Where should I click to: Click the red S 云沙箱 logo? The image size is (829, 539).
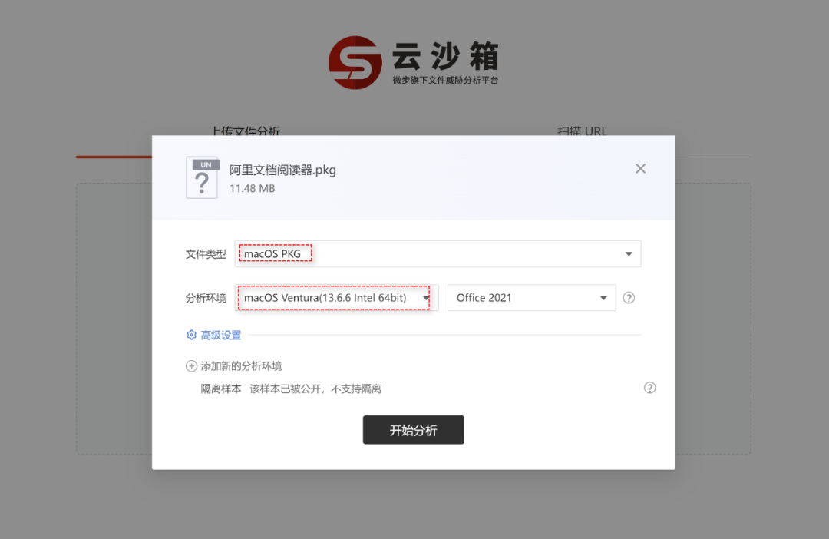pyautogui.click(x=355, y=62)
